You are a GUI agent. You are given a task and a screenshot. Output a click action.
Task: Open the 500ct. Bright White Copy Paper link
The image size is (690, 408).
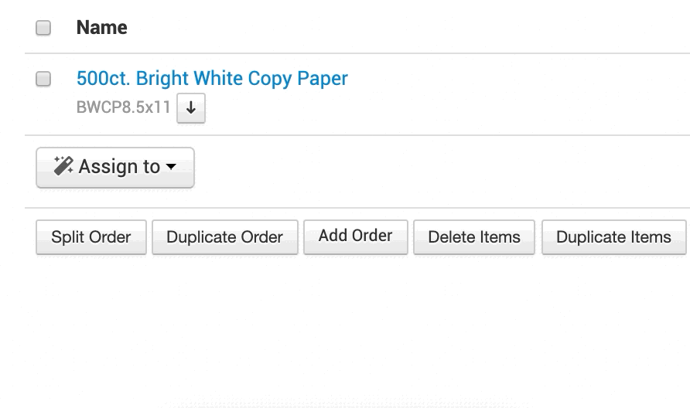coord(212,78)
